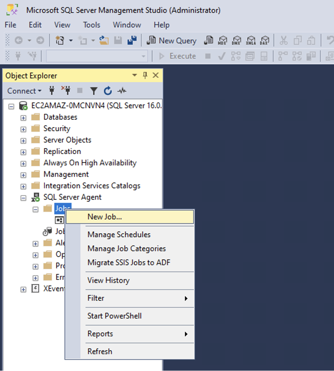Click the DMX query icon

236,41
